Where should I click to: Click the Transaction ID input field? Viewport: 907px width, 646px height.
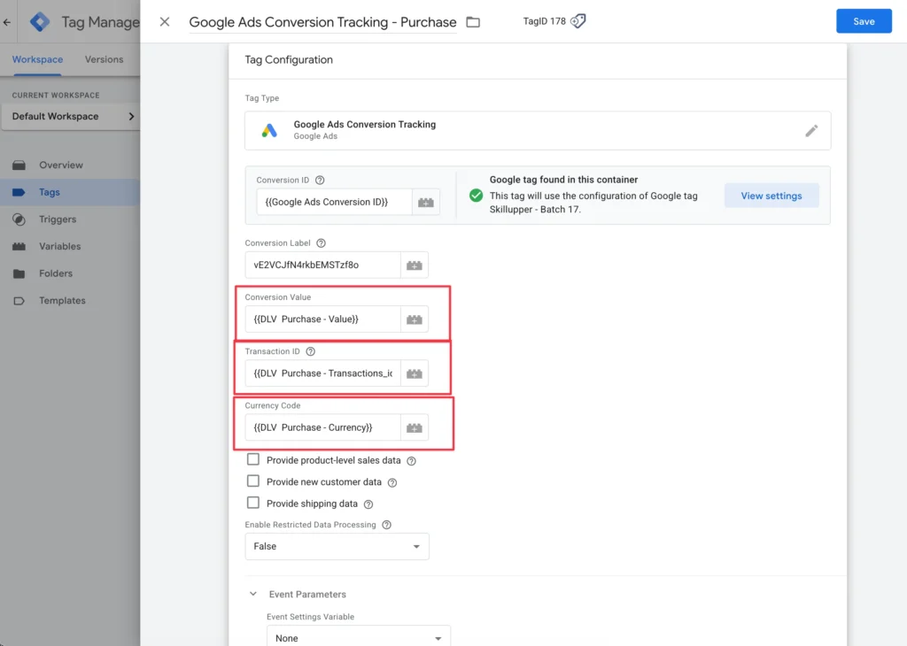[x=322, y=373]
